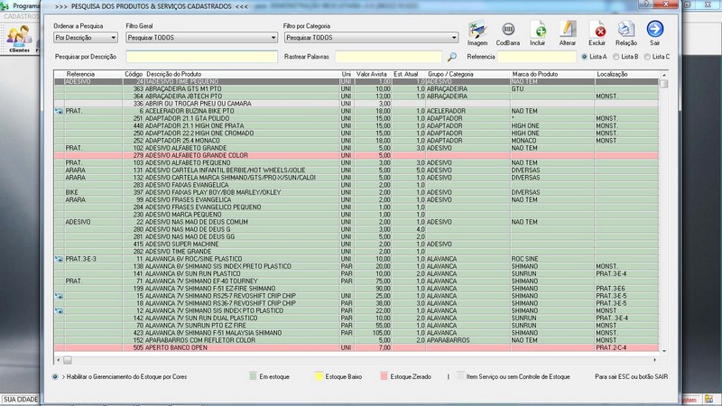Select ADAPTADOR 25.4 MONACO row
Viewport: 722px width, 406px height.
pyautogui.click(x=356, y=141)
